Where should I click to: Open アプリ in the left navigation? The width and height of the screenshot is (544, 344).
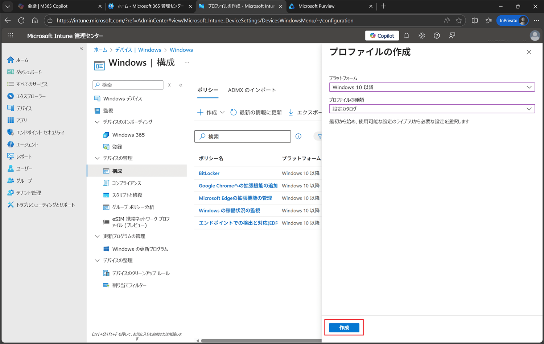pos(17,120)
